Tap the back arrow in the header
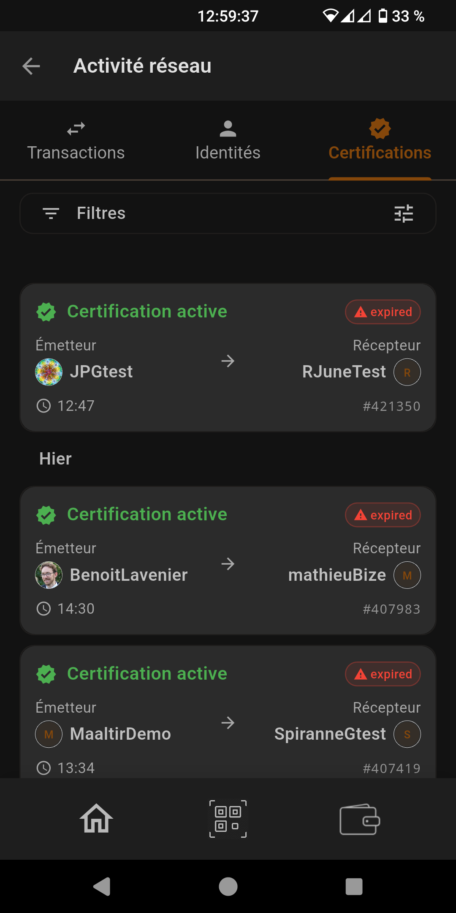Screen dimensions: 456x913 pos(31,66)
